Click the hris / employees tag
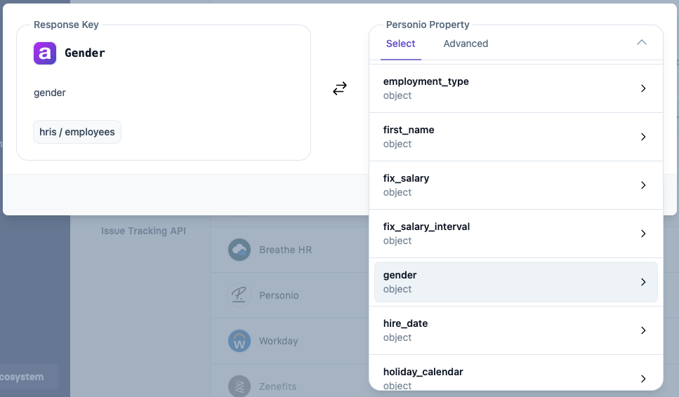This screenshot has height=397, width=679. 77,132
